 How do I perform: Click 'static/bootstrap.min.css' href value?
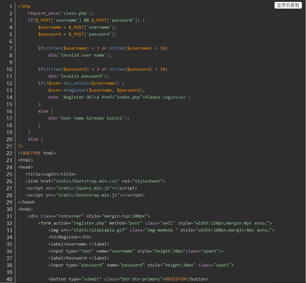click(86, 181)
